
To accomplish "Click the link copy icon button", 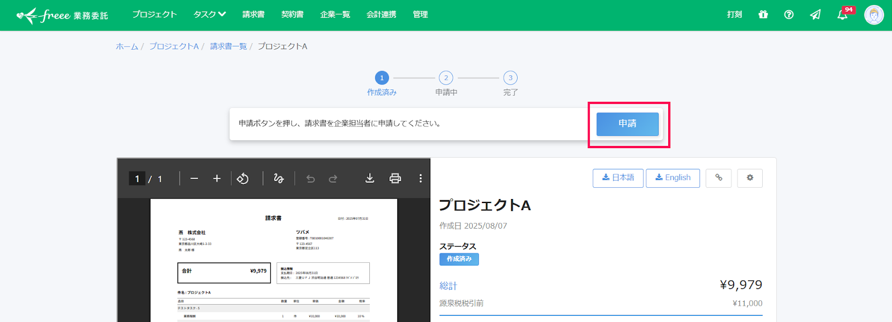I will point(719,178).
